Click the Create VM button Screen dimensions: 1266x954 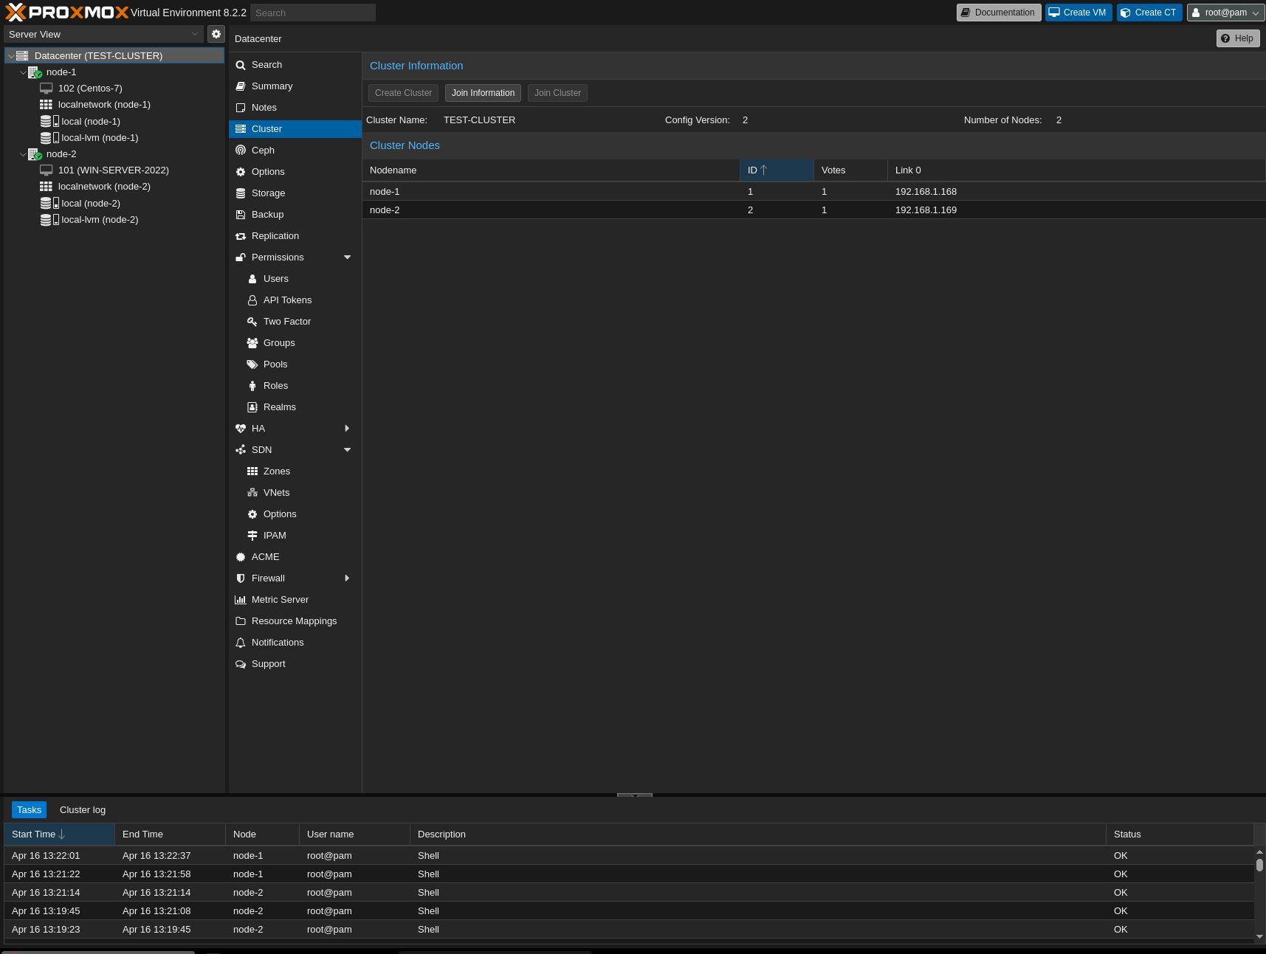pos(1078,12)
